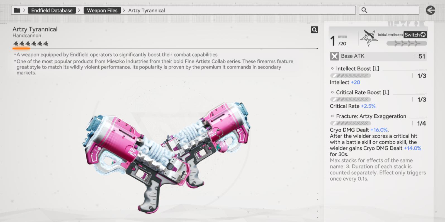Click the back arrow button
Image resolution: width=445 pixels, height=222 pixels.
coord(431,10)
